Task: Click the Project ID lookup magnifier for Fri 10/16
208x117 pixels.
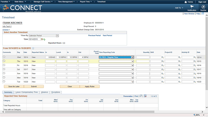Action: 179,65
